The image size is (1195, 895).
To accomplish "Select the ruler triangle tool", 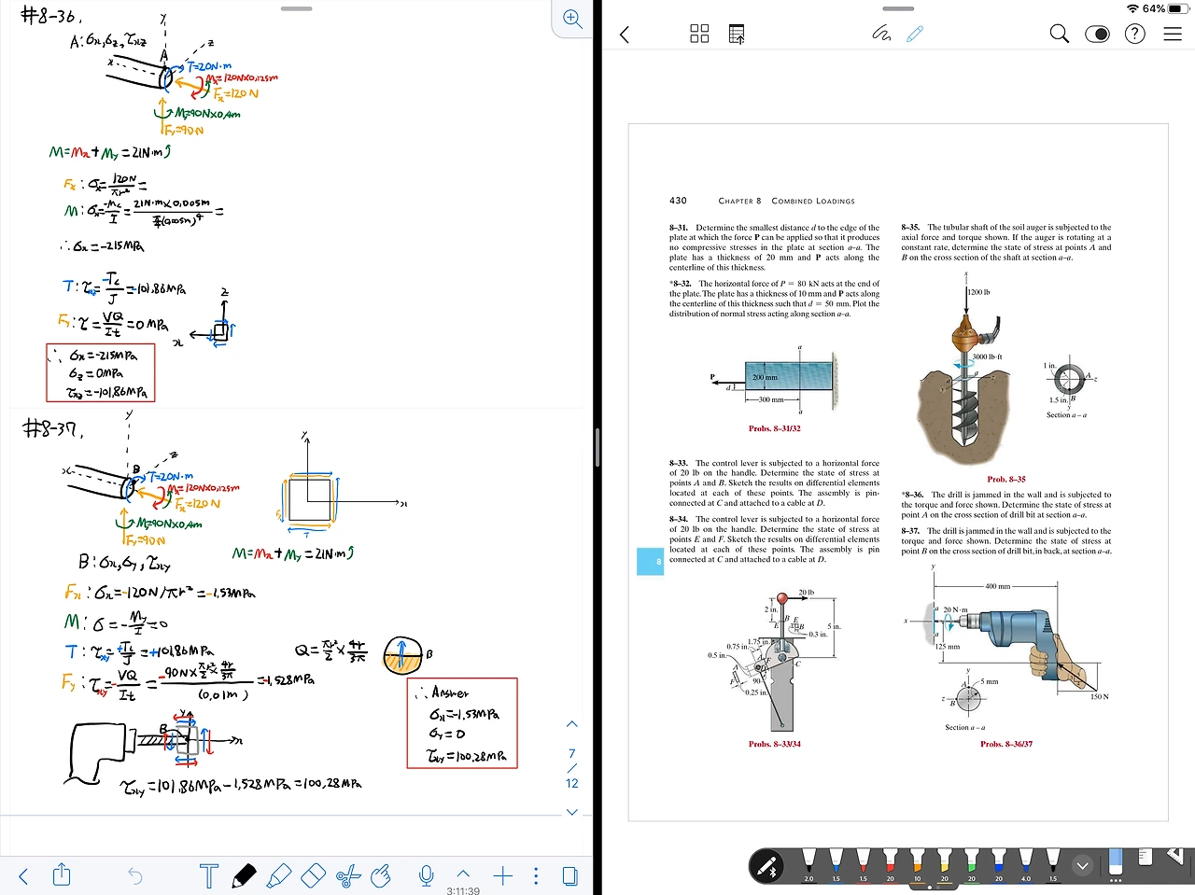I will (x=1176, y=855).
